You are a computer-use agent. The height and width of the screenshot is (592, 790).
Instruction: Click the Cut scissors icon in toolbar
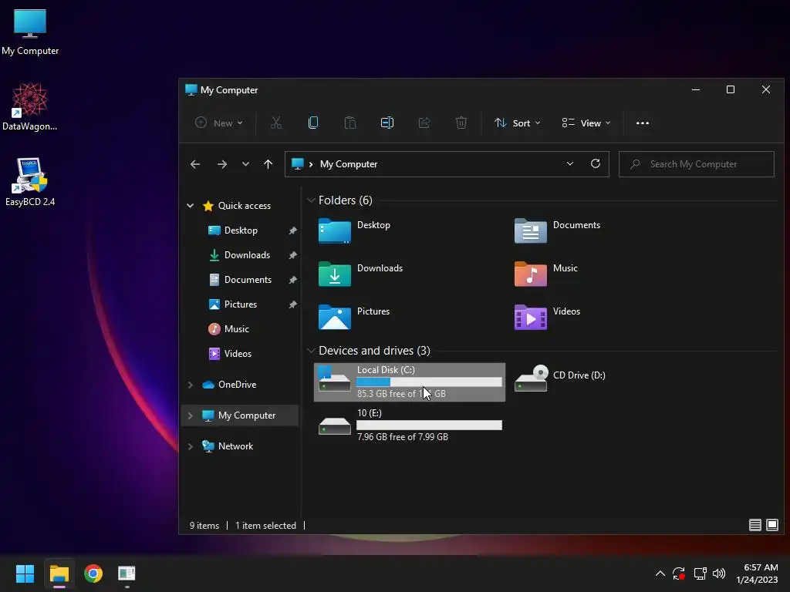[x=276, y=123]
